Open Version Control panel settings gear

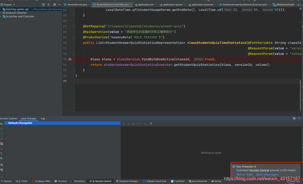294,118
